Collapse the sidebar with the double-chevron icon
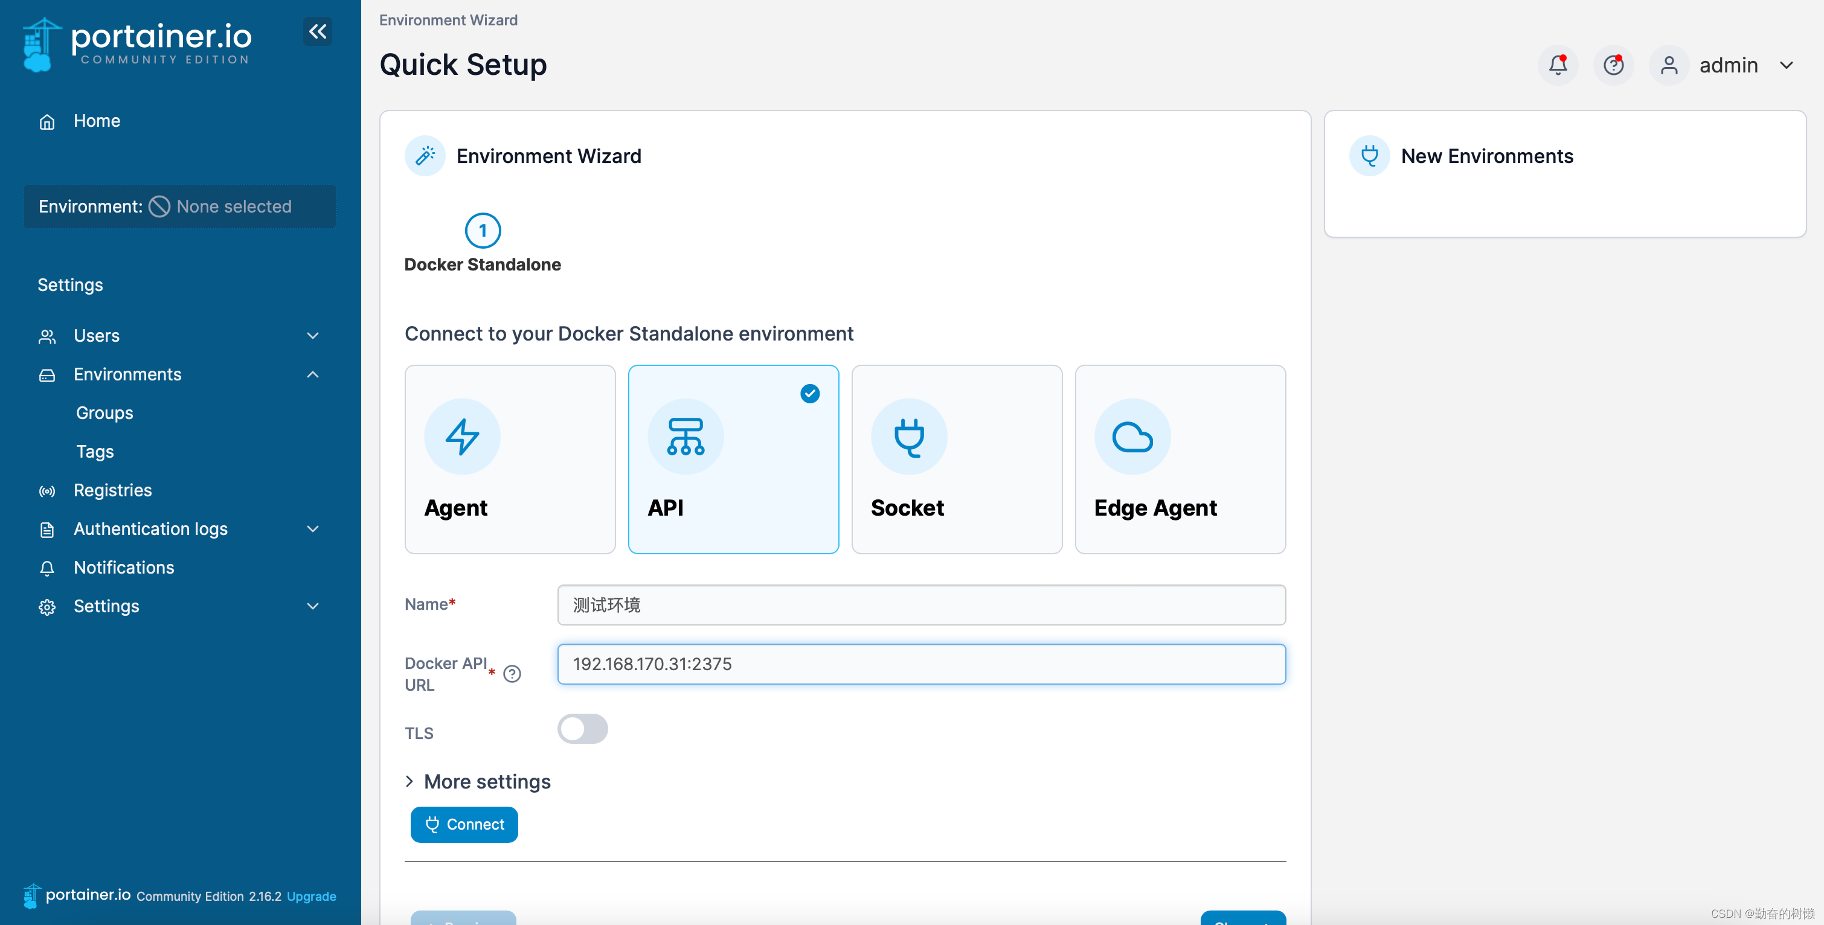Viewport: 1824px width, 925px height. (317, 31)
